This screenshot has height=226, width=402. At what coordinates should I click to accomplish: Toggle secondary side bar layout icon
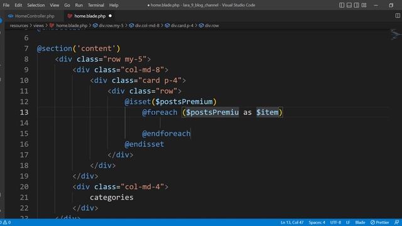356,5
